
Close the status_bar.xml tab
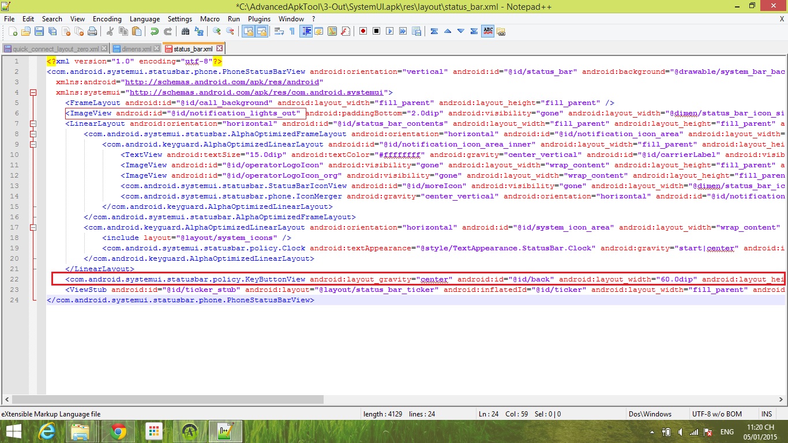coord(219,49)
